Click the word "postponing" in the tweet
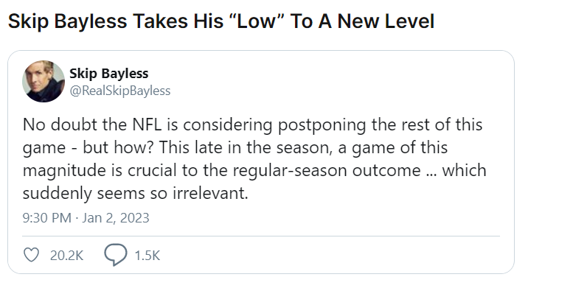 pos(322,125)
